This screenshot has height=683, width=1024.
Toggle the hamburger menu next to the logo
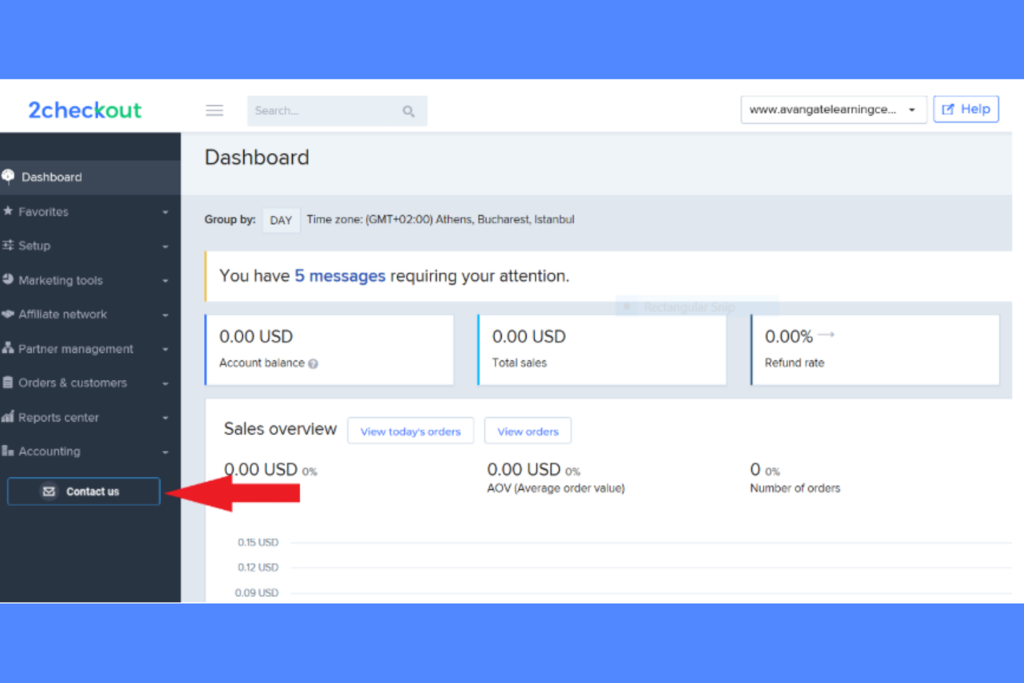coord(214,110)
